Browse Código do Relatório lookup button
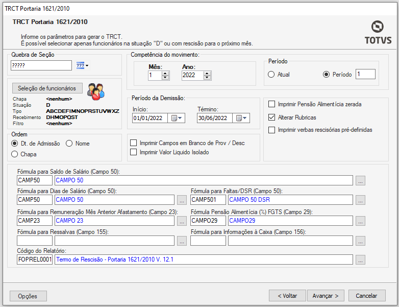The width and height of the screenshot is (399, 307). point(360,260)
